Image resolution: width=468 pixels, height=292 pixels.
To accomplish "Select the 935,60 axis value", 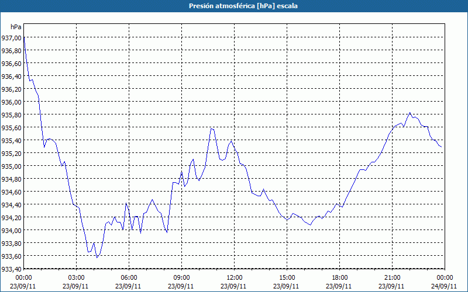I will click(x=12, y=127).
